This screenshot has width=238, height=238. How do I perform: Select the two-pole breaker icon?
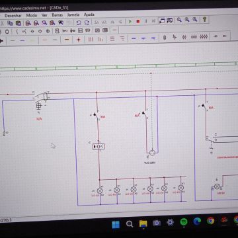(x=184, y=37)
